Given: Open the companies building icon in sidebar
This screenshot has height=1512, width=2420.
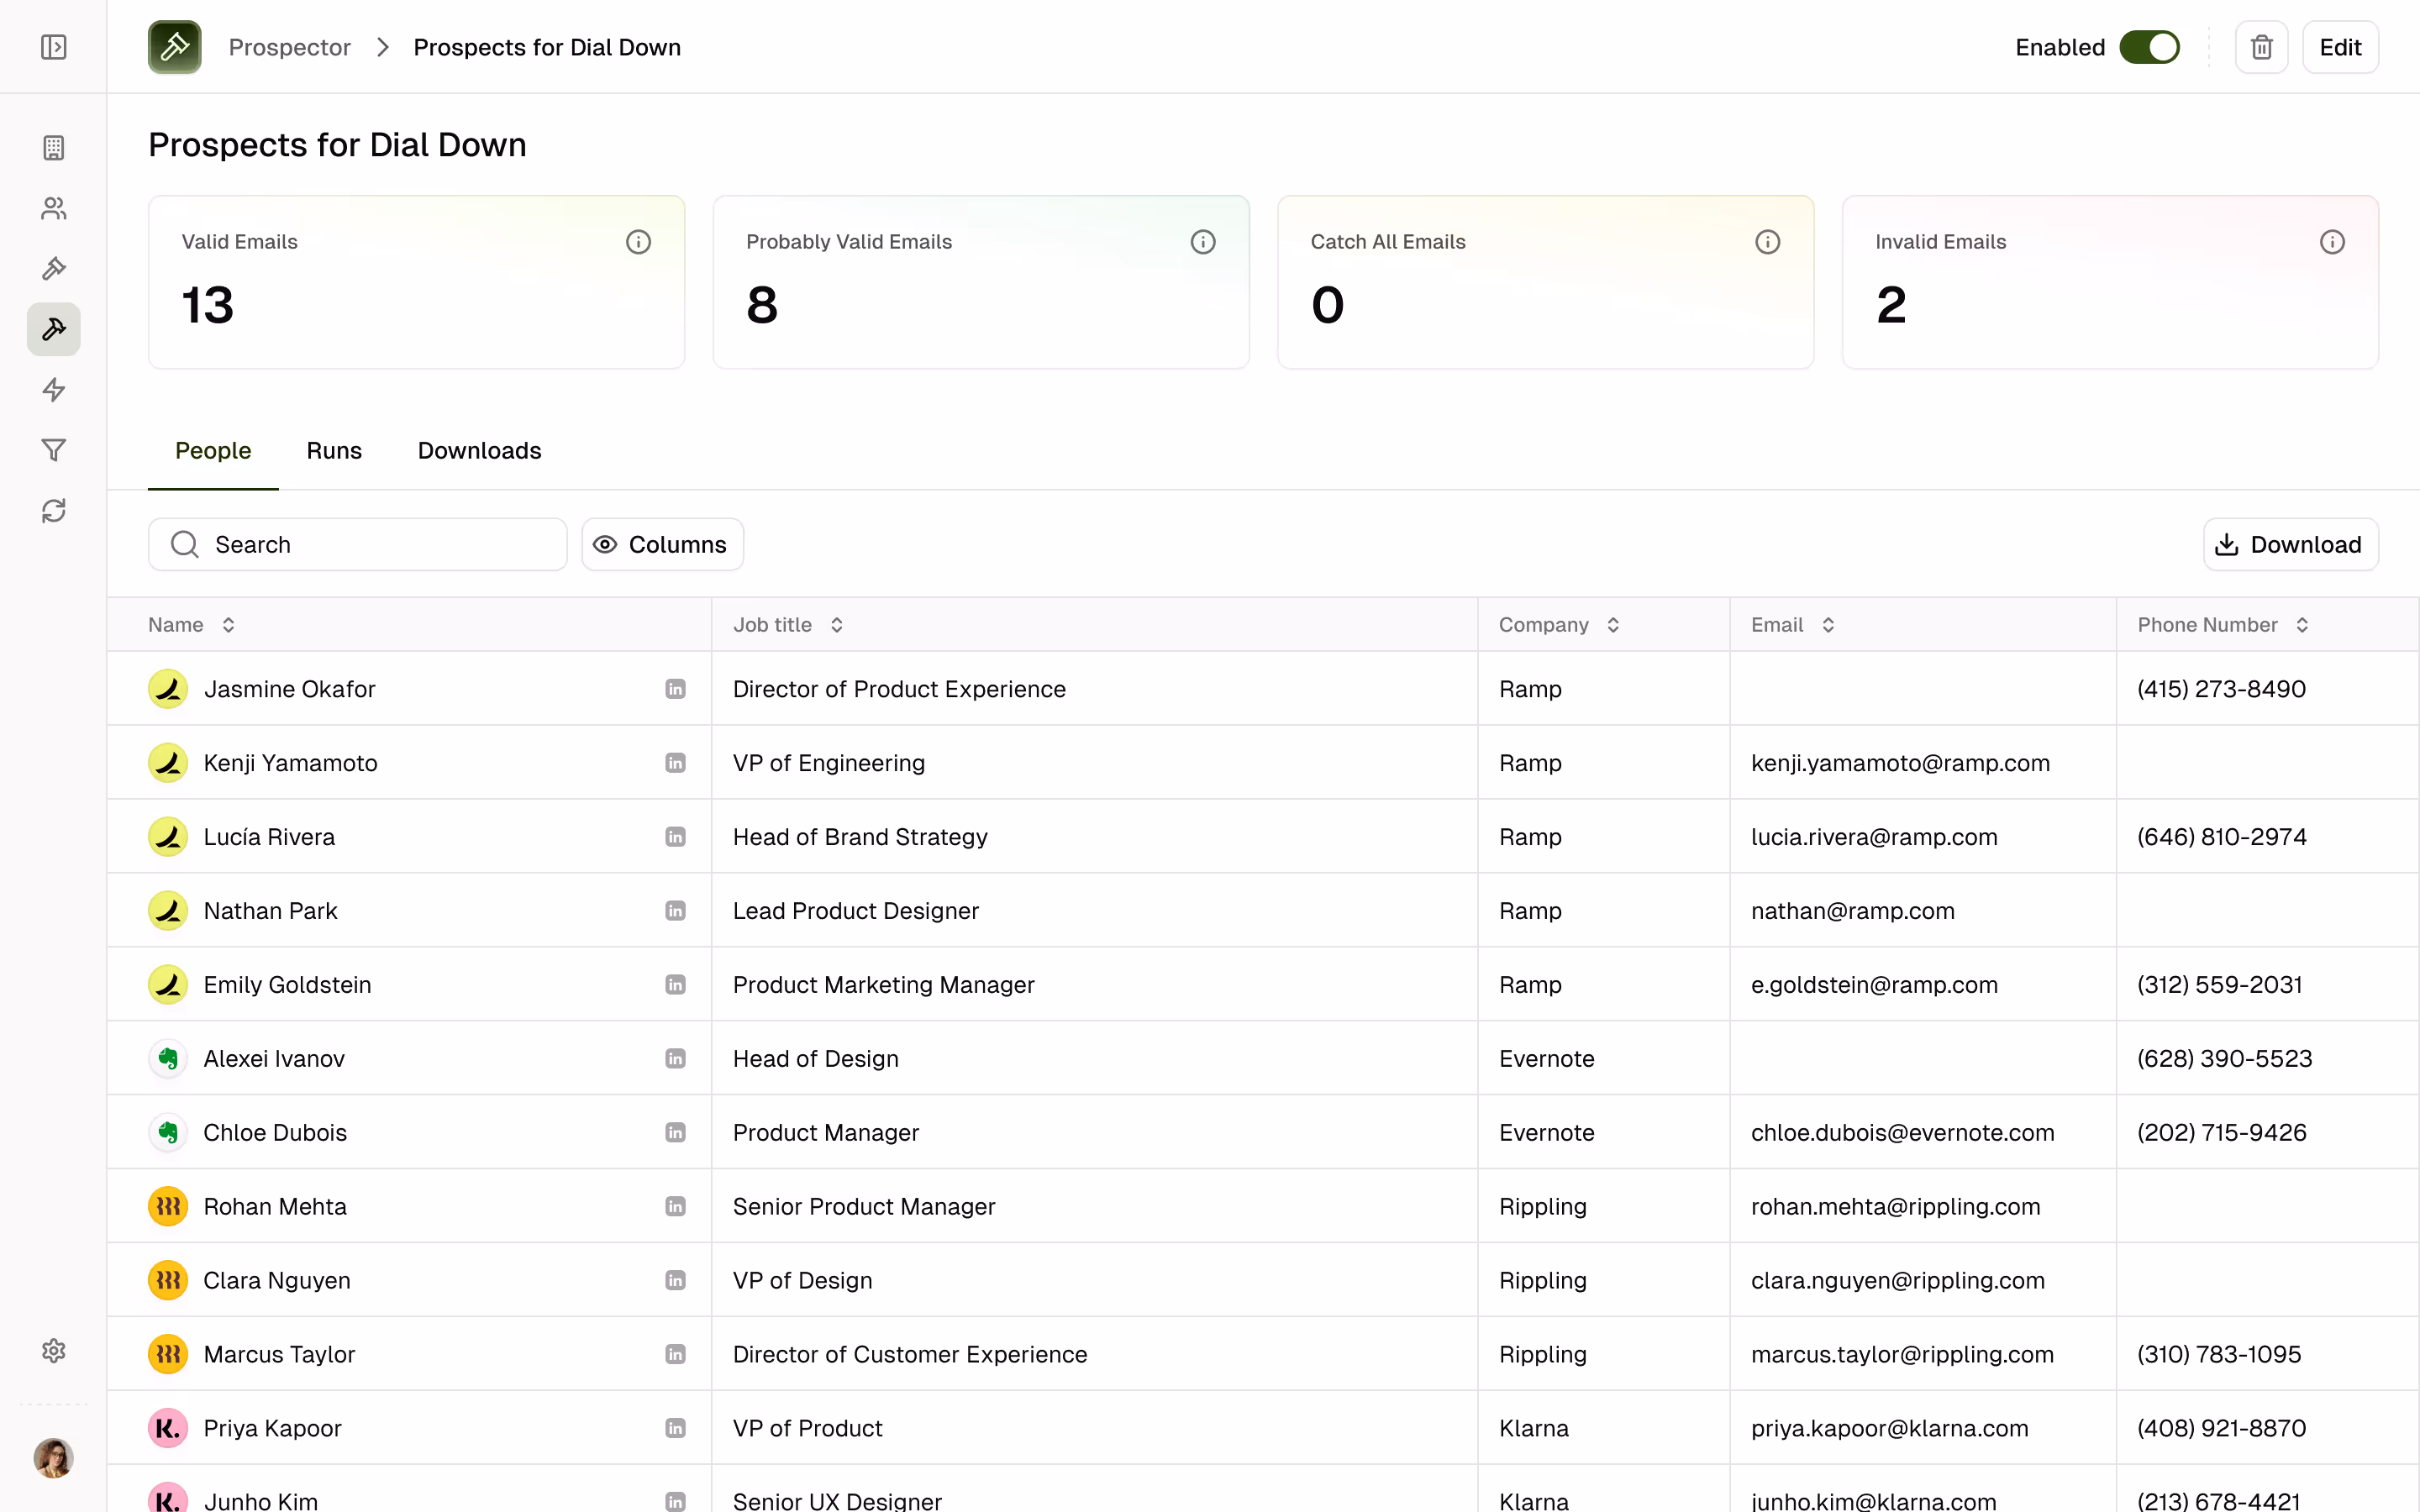Looking at the screenshot, I should tap(54, 148).
